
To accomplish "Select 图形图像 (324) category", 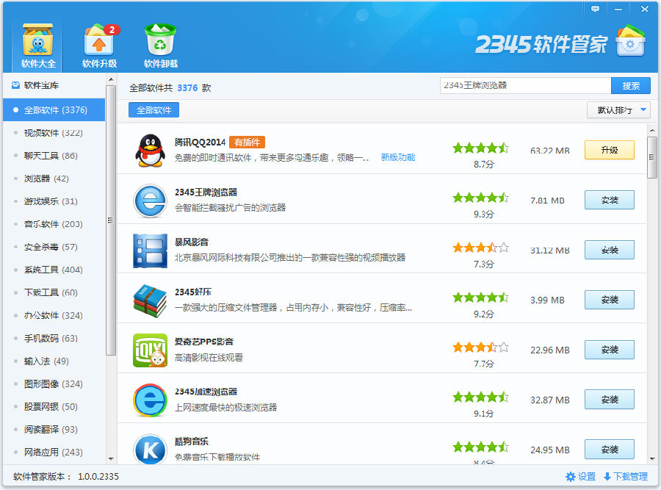I will [54, 383].
